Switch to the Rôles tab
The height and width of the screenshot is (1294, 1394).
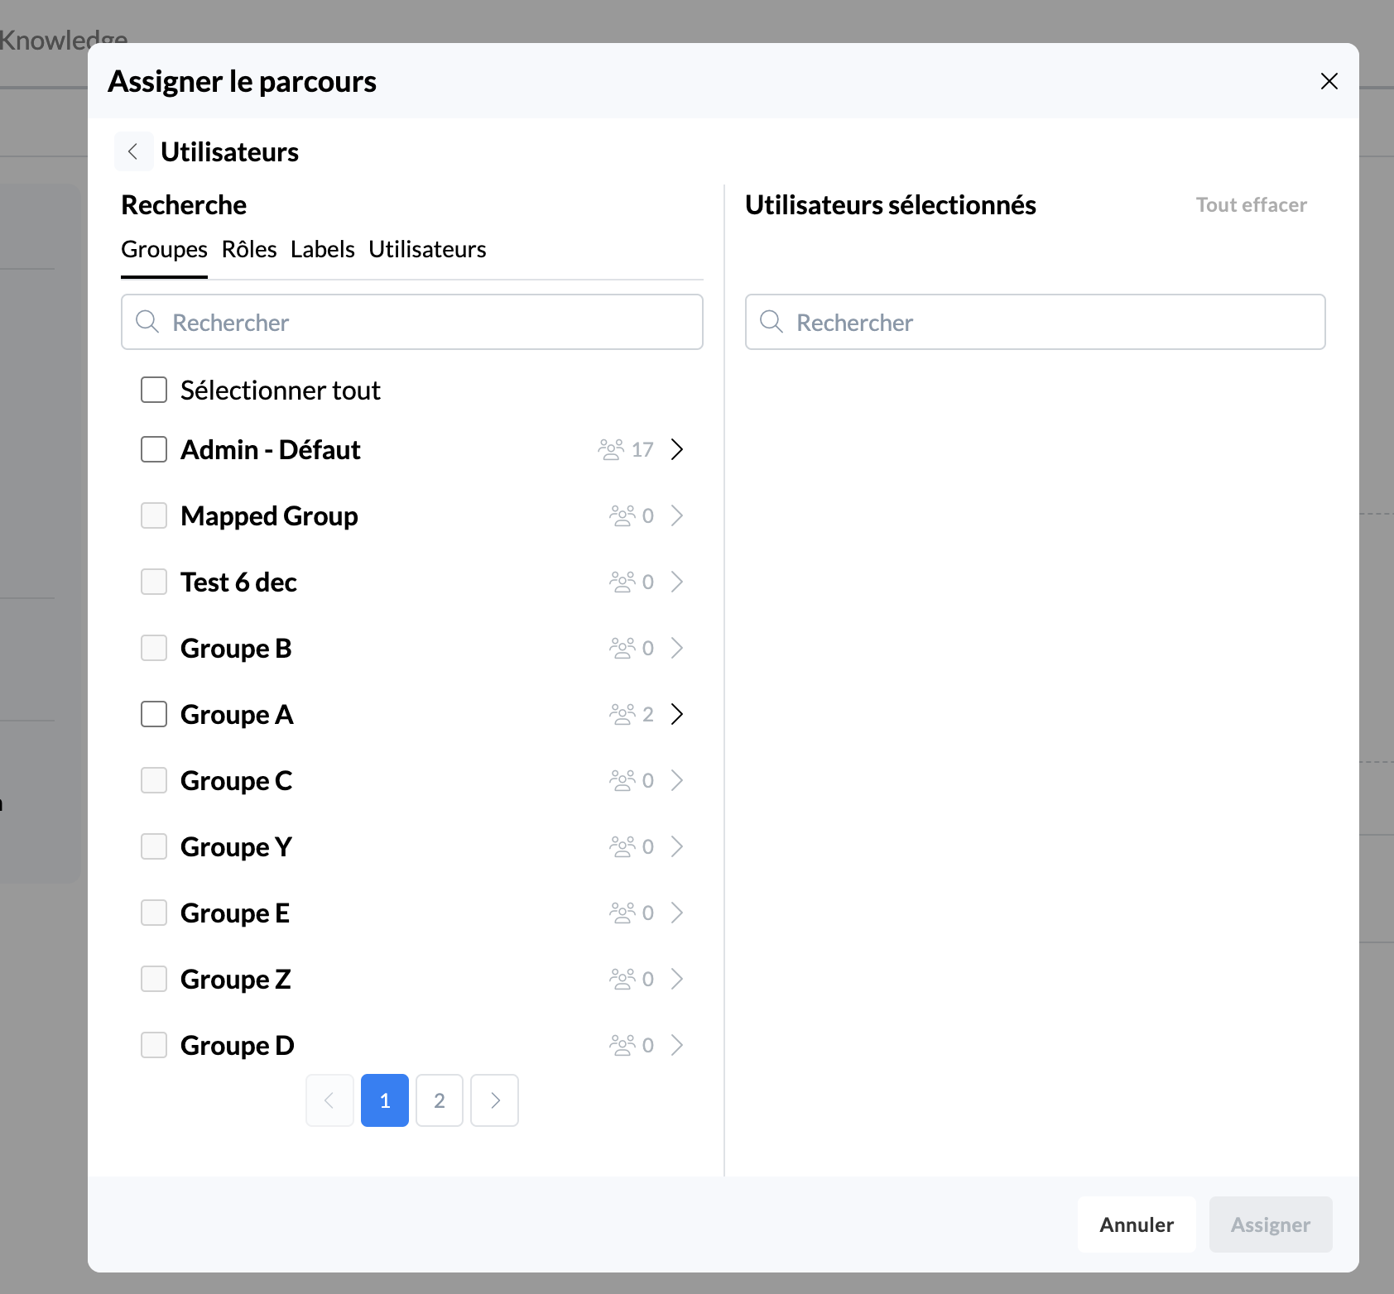pyautogui.click(x=248, y=249)
